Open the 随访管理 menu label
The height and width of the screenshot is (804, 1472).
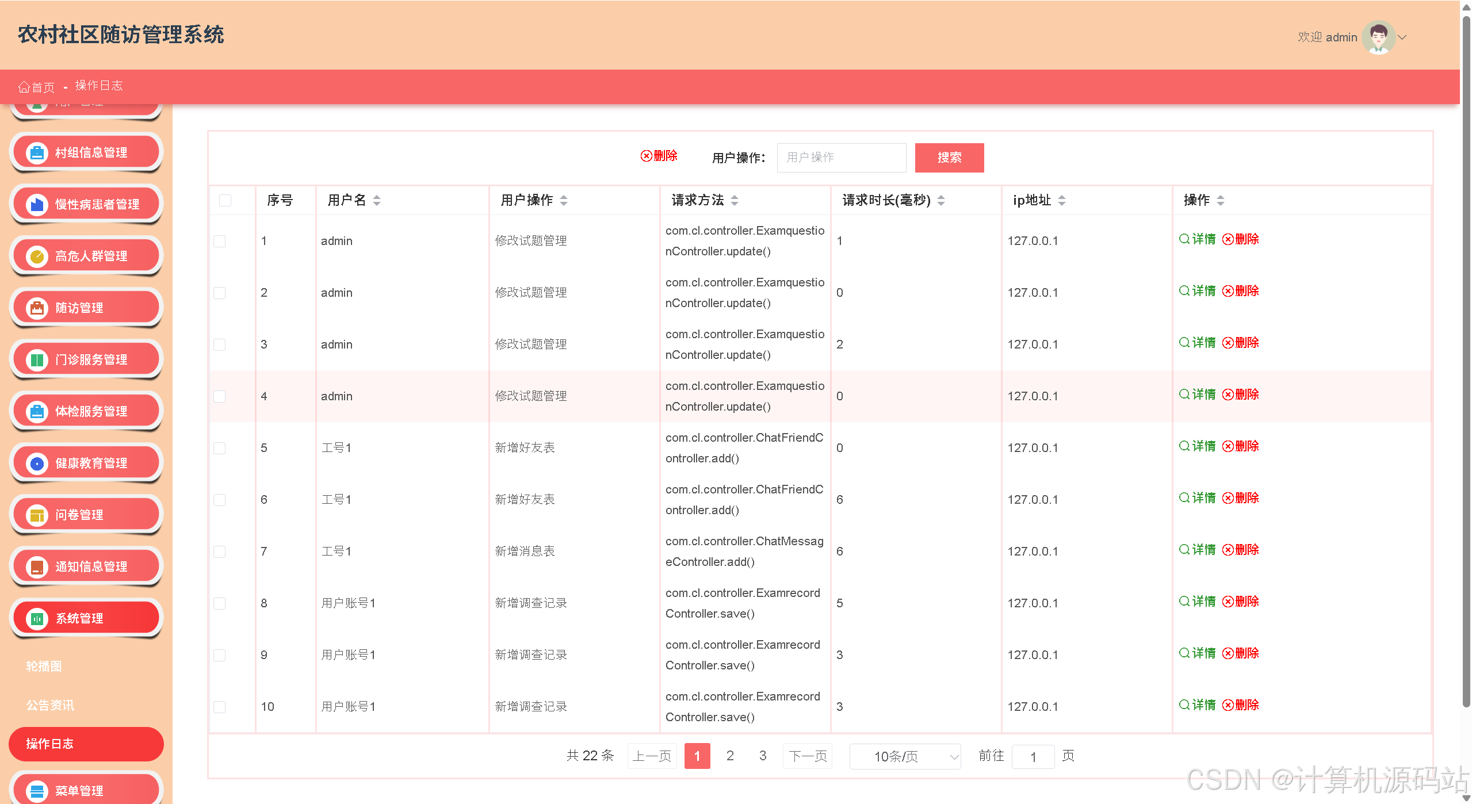pyautogui.click(x=79, y=308)
